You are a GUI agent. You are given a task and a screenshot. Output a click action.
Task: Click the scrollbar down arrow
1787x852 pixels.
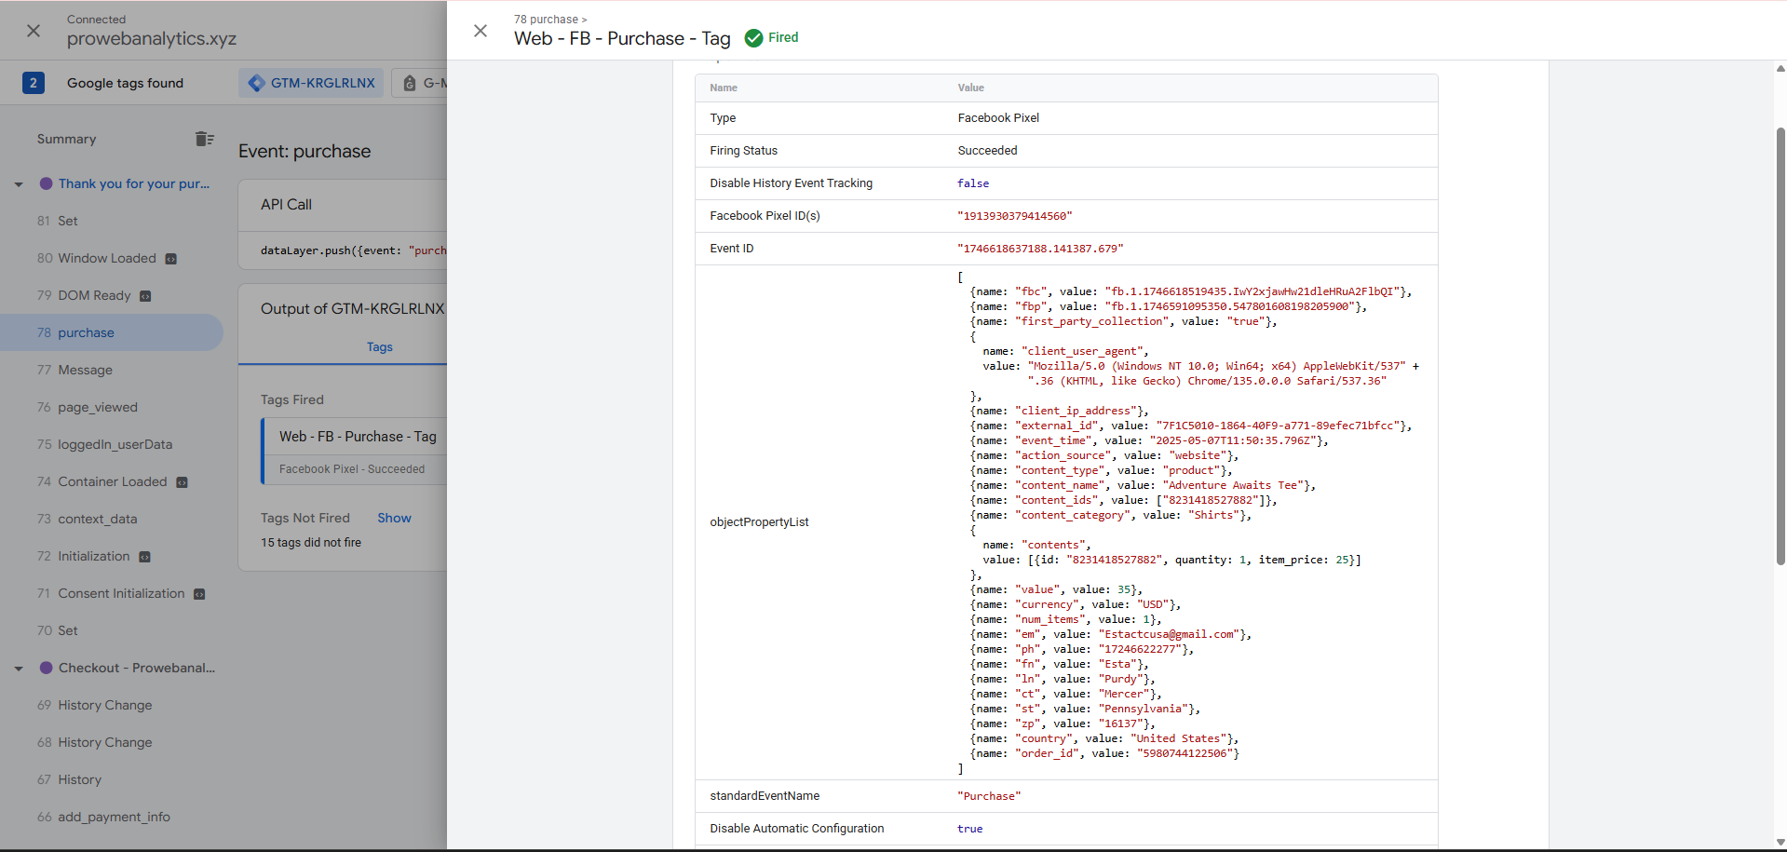[1780, 842]
